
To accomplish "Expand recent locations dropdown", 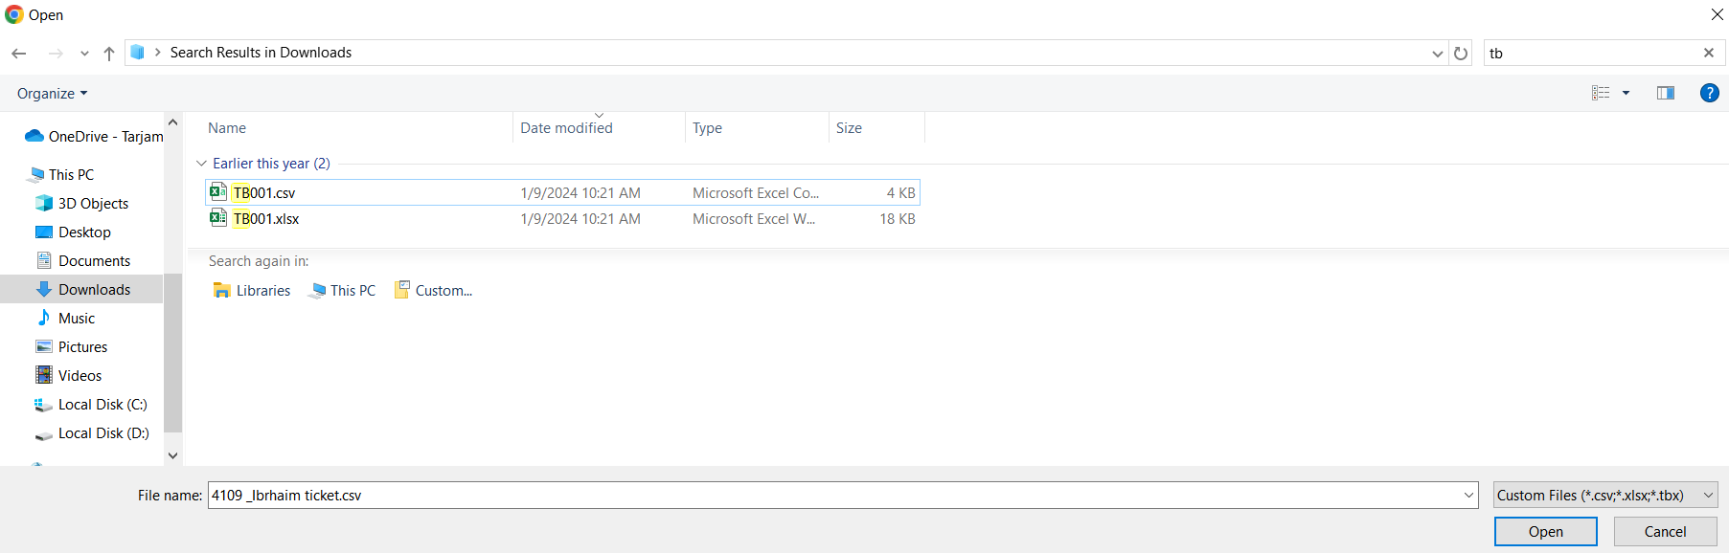I will (x=84, y=54).
